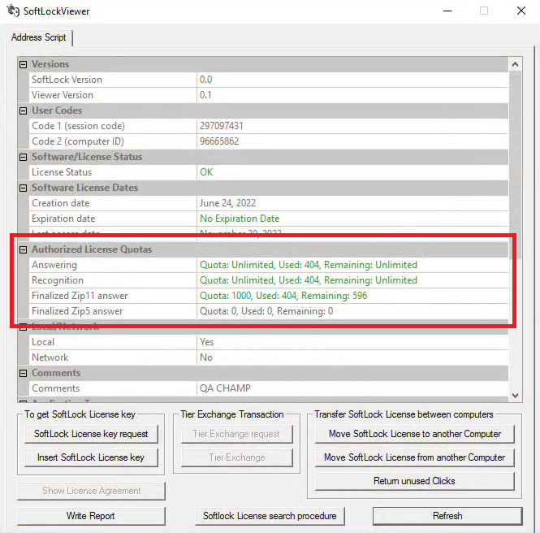540x533 pixels.
Task: Select the Recognition quota row
Action: tap(269, 280)
